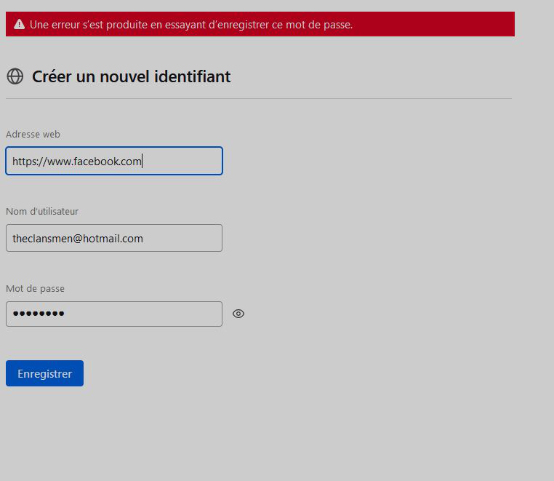554x481 pixels.
Task: Show the password with the eye icon
Action: coord(238,314)
